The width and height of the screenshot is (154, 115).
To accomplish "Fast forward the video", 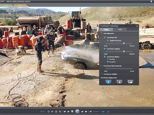I will click(x=86, y=111).
